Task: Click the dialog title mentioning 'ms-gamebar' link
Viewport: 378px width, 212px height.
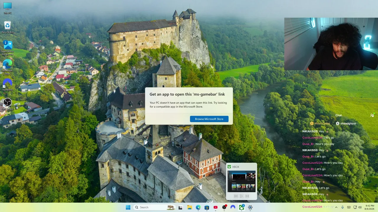Action: (187, 94)
